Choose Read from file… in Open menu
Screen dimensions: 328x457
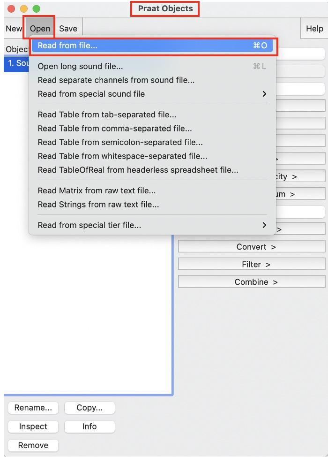141,46
